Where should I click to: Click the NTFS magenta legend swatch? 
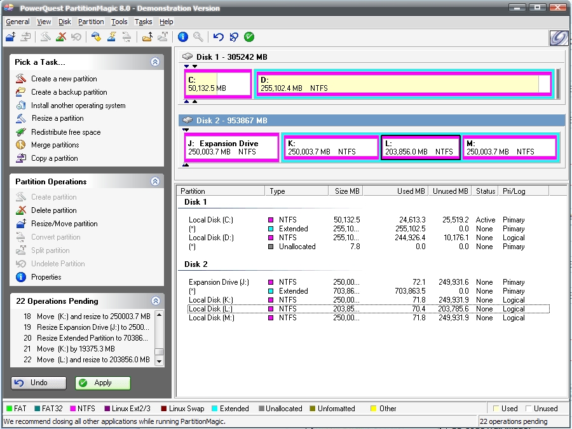[x=74, y=409]
